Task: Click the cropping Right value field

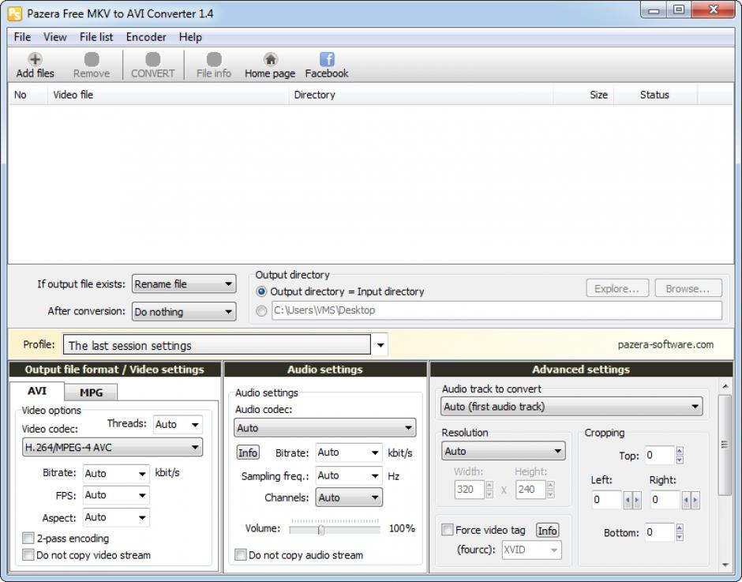Action: click(665, 500)
